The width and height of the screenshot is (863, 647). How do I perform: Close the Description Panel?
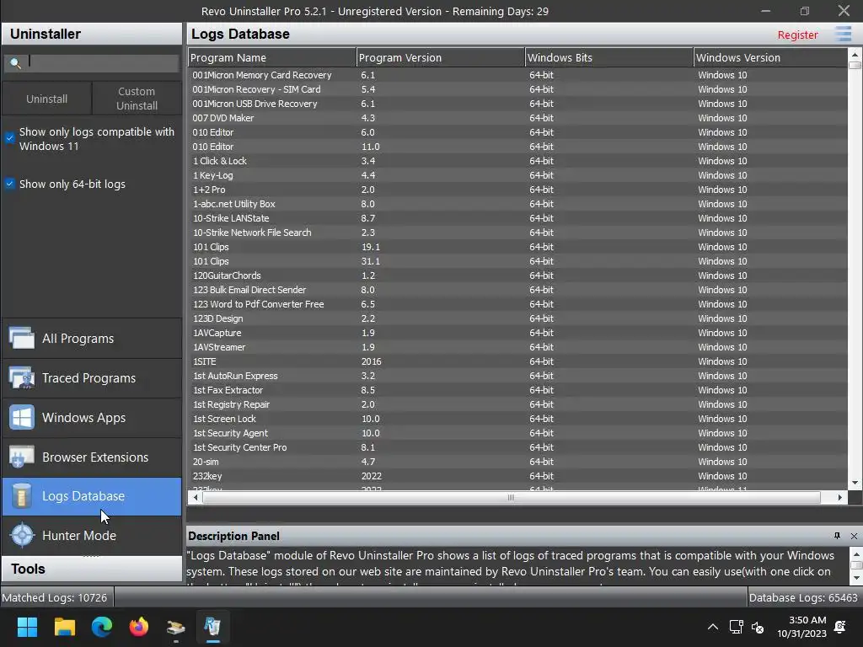(x=854, y=536)
